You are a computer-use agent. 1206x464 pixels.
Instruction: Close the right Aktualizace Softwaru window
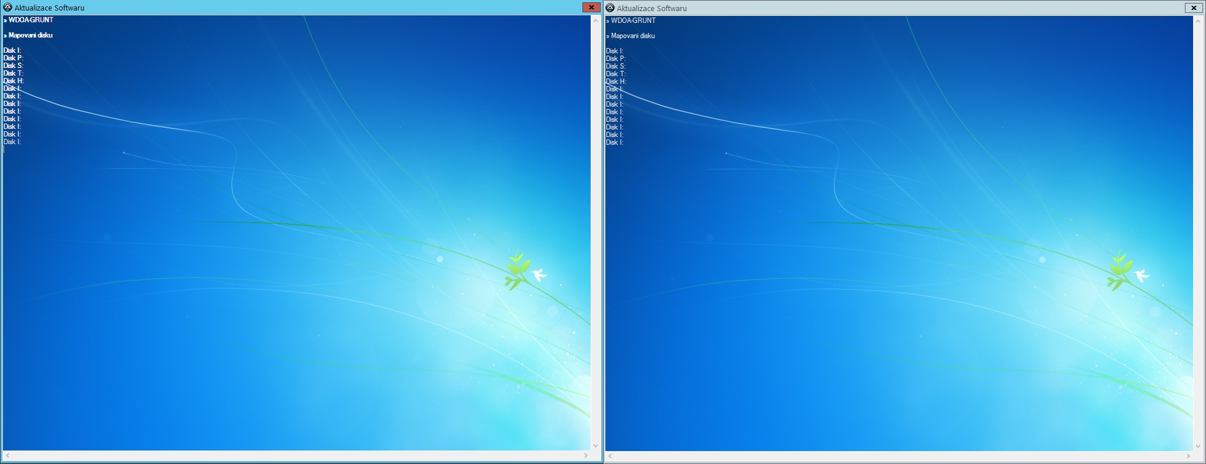coord(1194,8)
